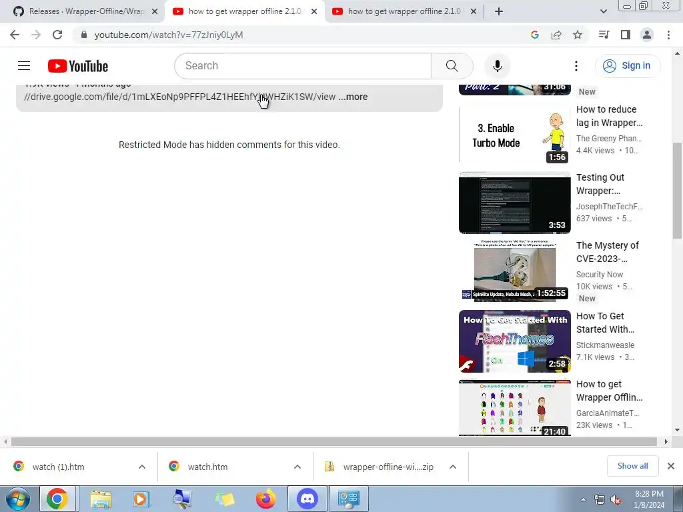The image size is (683, 512).
Task: Click Show all downloads button
Action: click(x=632, y=466)
